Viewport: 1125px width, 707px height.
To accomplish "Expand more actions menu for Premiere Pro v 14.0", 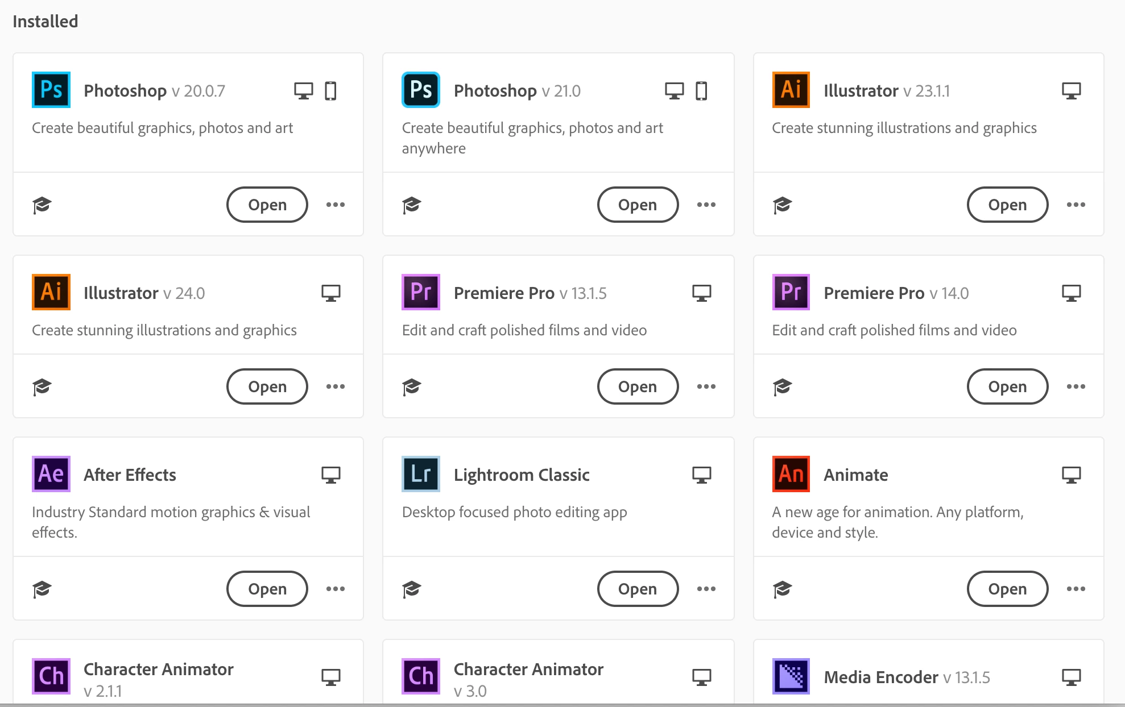I will tap(1076, 386).
